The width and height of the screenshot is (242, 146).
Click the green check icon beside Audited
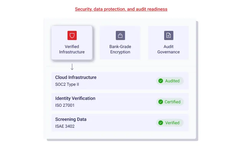click(x=161, y=81)
